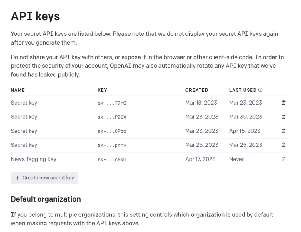Viewport: 301px width, 232px height.
Task: Select the row created Mar 25, 2023
Action: point(202,145)
